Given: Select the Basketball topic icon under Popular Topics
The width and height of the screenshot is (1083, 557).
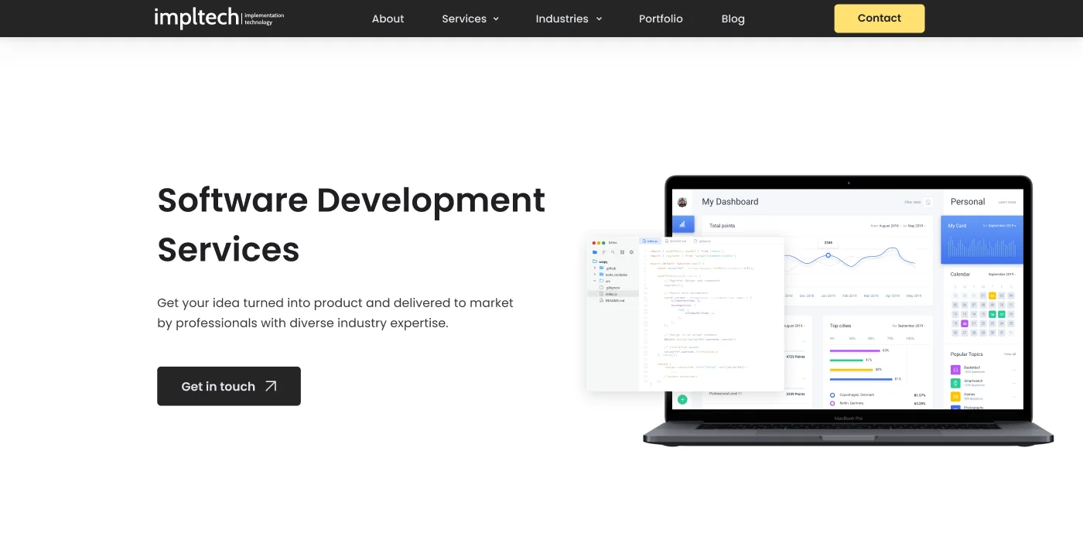Looking at the screenshot, I should [955, 370].
